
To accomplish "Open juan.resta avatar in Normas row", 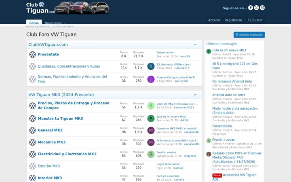I will pyautogui.click(x=151, y=79).
